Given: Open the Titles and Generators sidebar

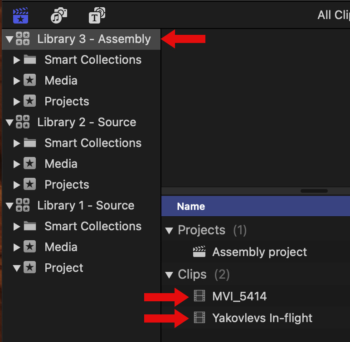Looking at the screenshot, I should pyautogui.click(x=97, y=16).
